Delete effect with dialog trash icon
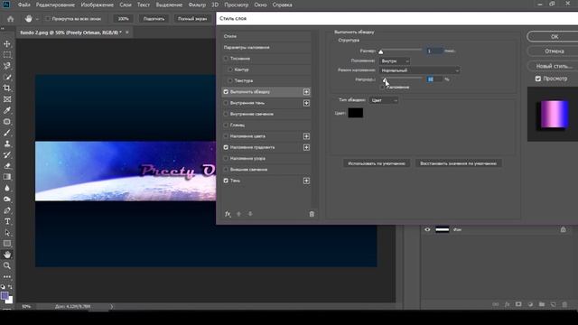The image size is (578, 325). [312, 214]
